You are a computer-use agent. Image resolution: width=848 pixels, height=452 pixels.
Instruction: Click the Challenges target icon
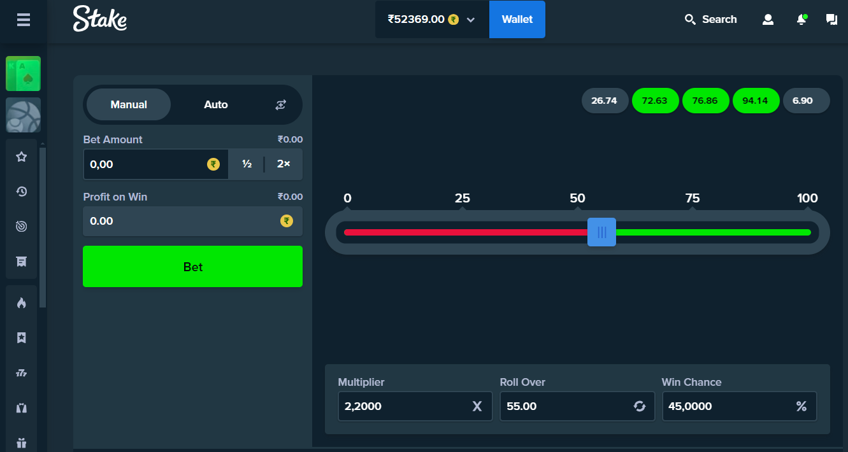(x=22, y=226)
